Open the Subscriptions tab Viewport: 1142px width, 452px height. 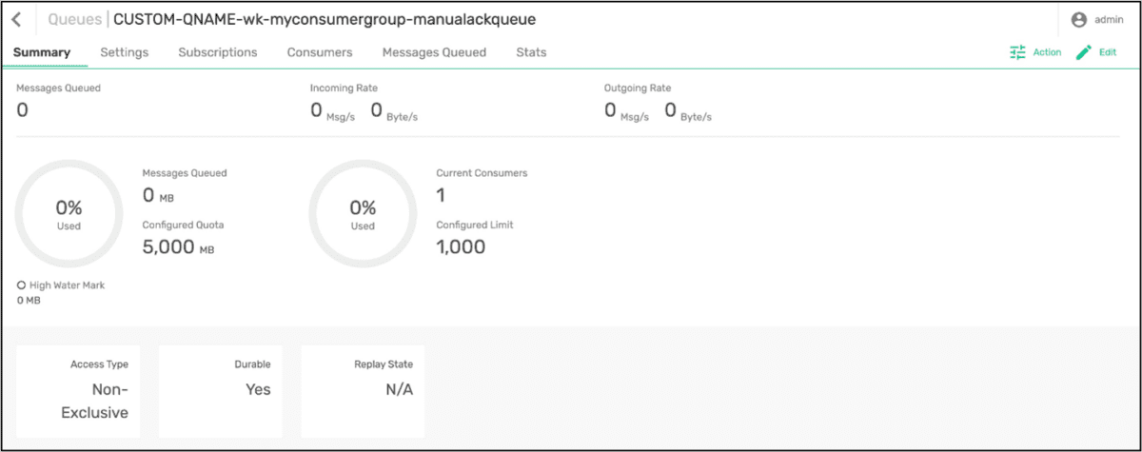tap(218, 52)
